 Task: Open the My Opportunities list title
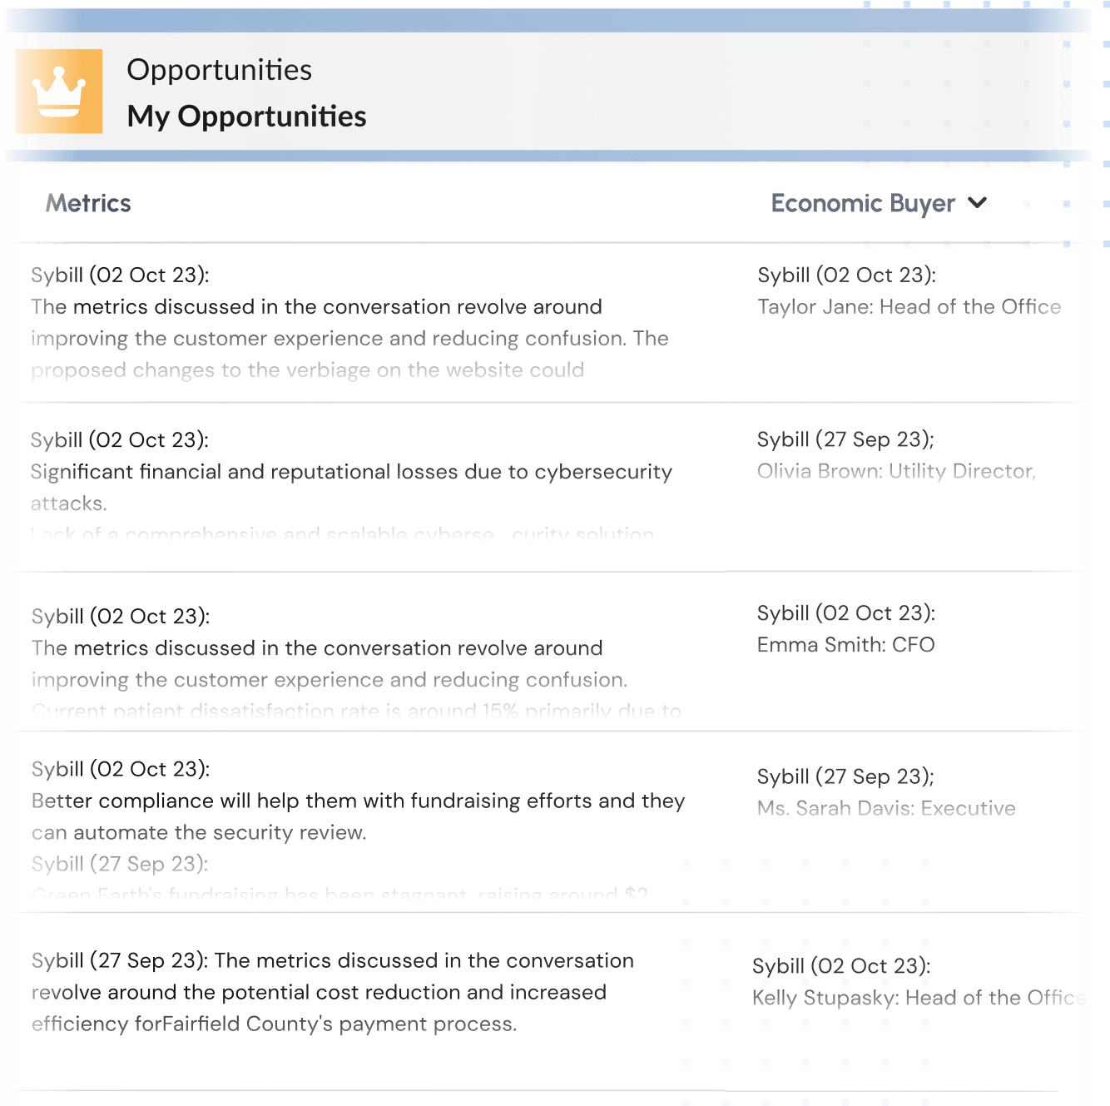pyautogui.click(x=246, y=117)
